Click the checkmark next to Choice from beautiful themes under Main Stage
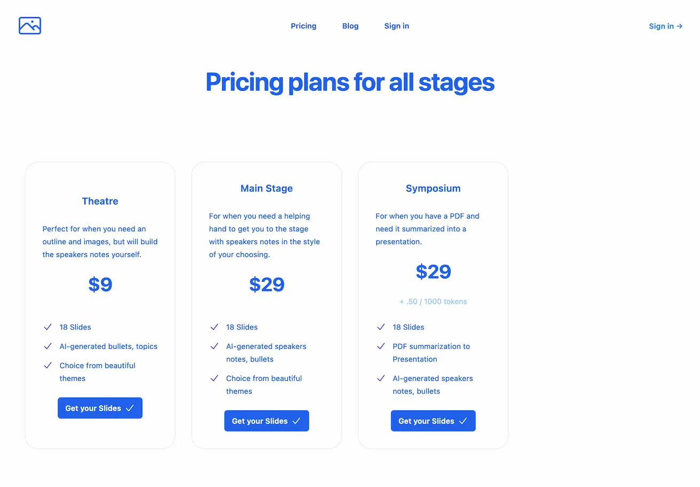Image resolution: width=700 pixels, height=487 pixels. 214,378
